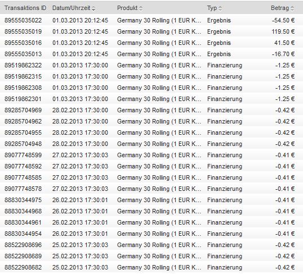The width and height of the screenshot is (303, 274).
Task: Click transaction ID 88830344975
Action: point(23,200)
